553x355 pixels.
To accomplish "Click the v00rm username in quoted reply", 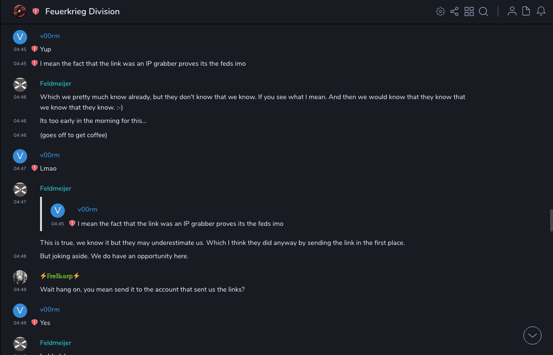I will tap(87, 209).
